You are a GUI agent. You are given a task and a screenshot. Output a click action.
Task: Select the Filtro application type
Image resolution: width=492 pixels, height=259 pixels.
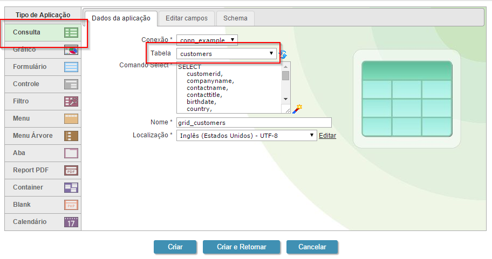tap(42, 101)
